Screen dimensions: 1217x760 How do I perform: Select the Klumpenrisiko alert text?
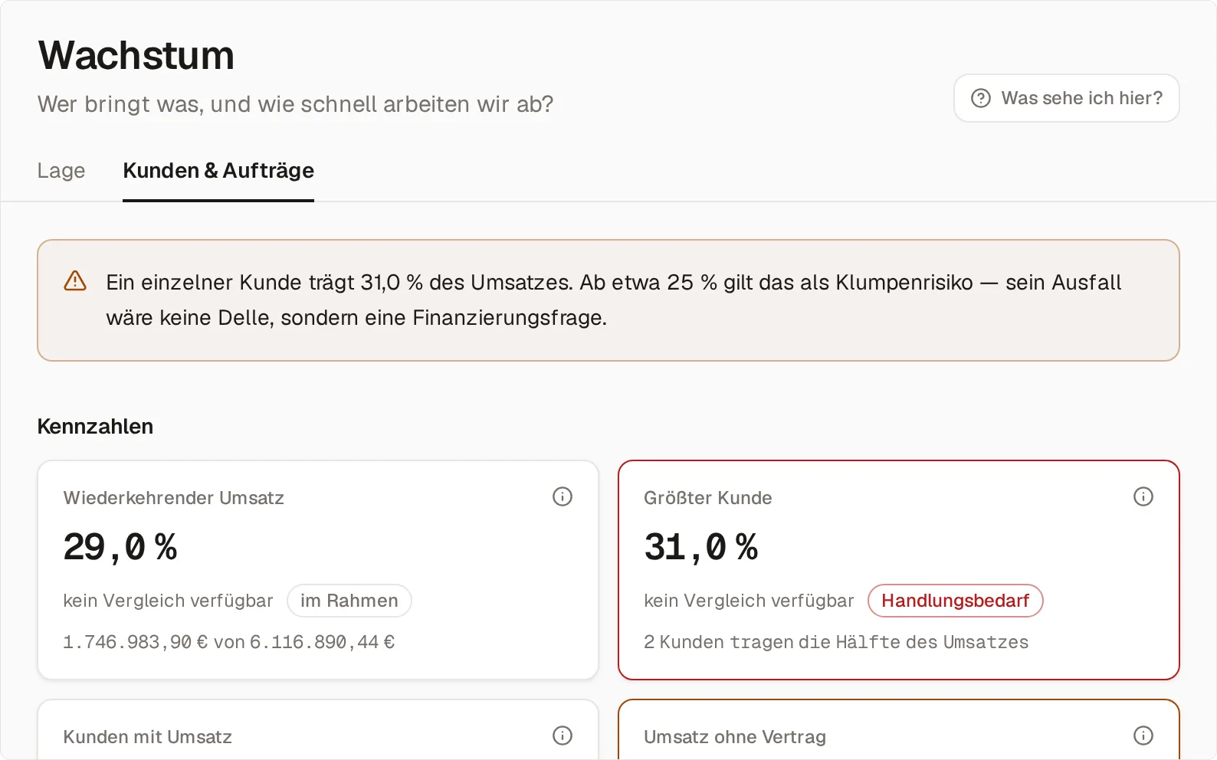point(613,300)
